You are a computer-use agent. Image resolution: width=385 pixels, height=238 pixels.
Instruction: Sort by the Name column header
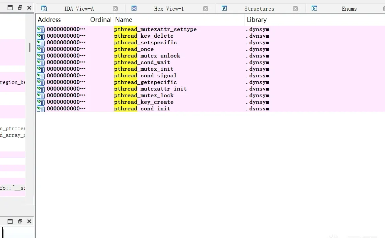(179, 20)
